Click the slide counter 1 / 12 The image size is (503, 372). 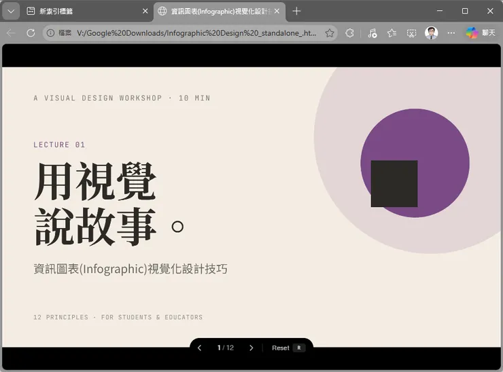[226, 348]
